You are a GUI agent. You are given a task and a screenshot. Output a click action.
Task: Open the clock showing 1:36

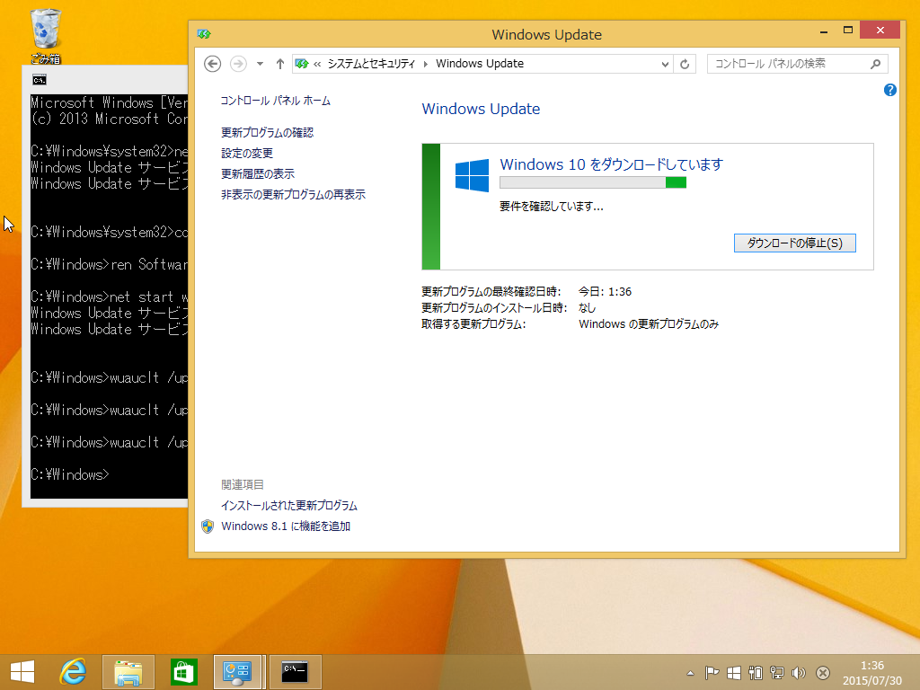click(871, 673)
